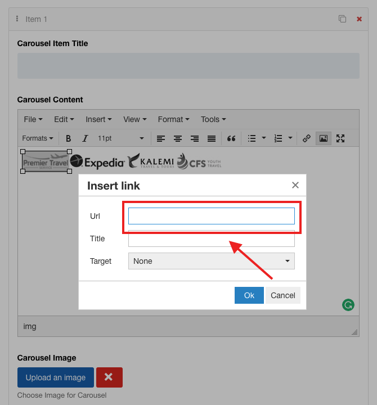Expand the Formats dropdown
The height and width of the screenshot is (405, 377).
pyautogui.click(x=38, y=138)
